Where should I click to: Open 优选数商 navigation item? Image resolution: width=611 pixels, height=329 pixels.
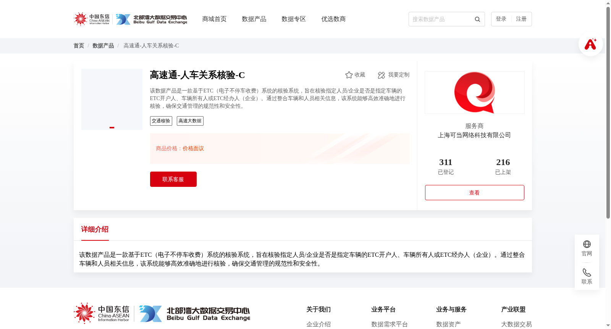(x=333, y=19)
